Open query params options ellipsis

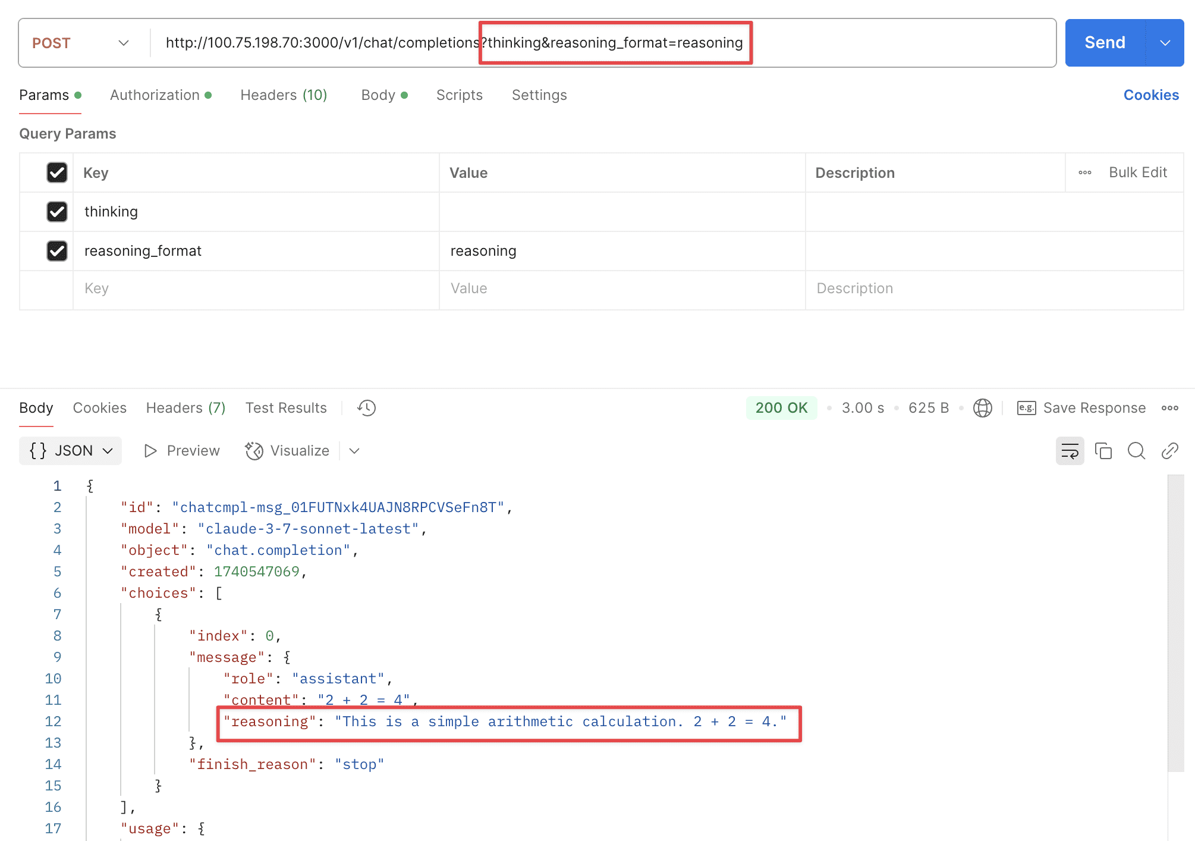point(1084,172)
